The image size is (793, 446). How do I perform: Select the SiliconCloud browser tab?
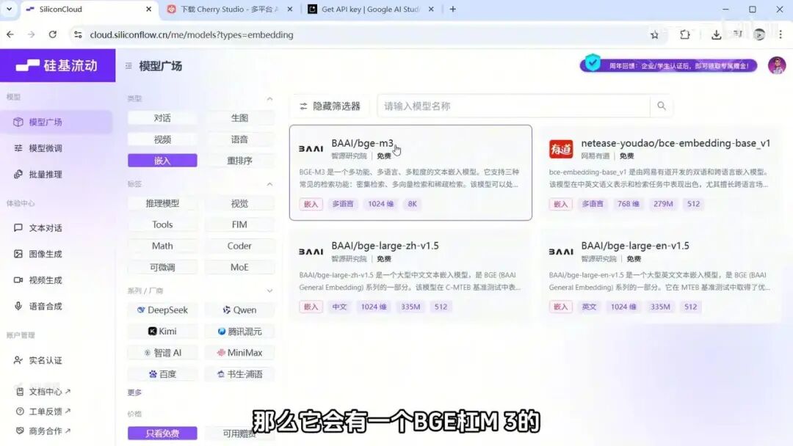coord(89,9)
